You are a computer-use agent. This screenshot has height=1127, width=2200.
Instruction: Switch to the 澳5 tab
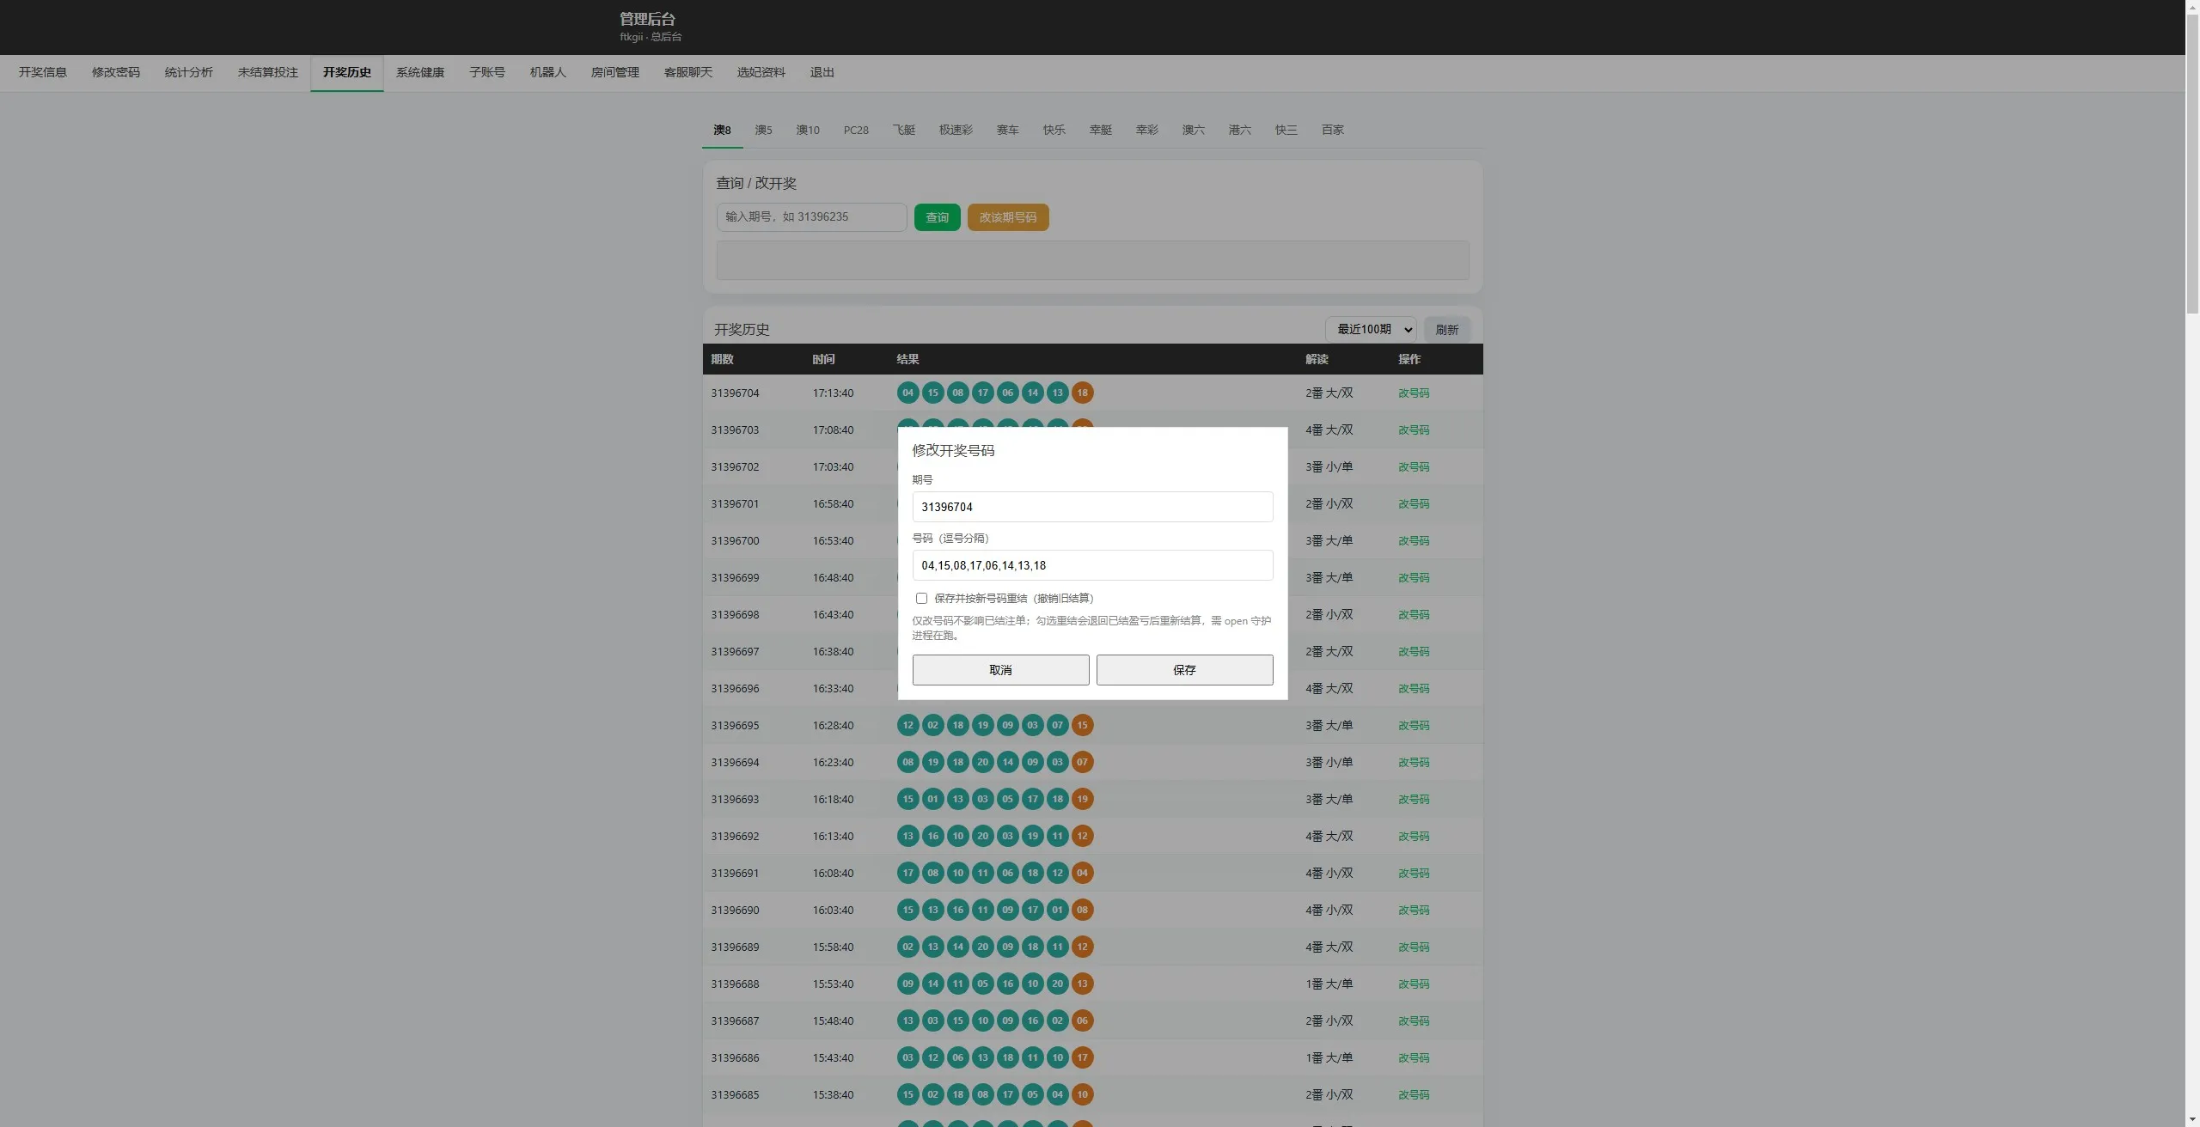(764, 130)
